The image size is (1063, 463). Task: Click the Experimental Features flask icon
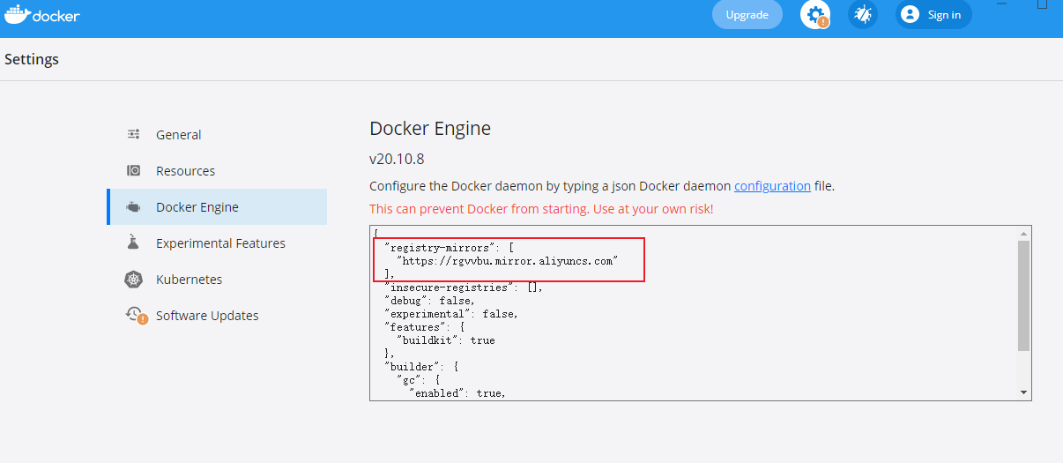134,243
